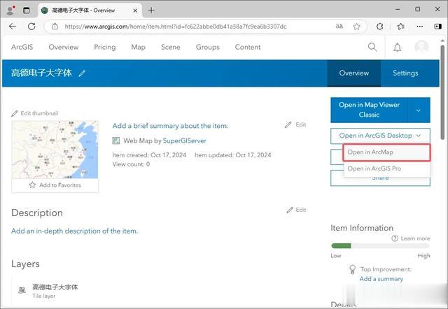Edit the item summary
448x309 pixels.
point(295,124)
